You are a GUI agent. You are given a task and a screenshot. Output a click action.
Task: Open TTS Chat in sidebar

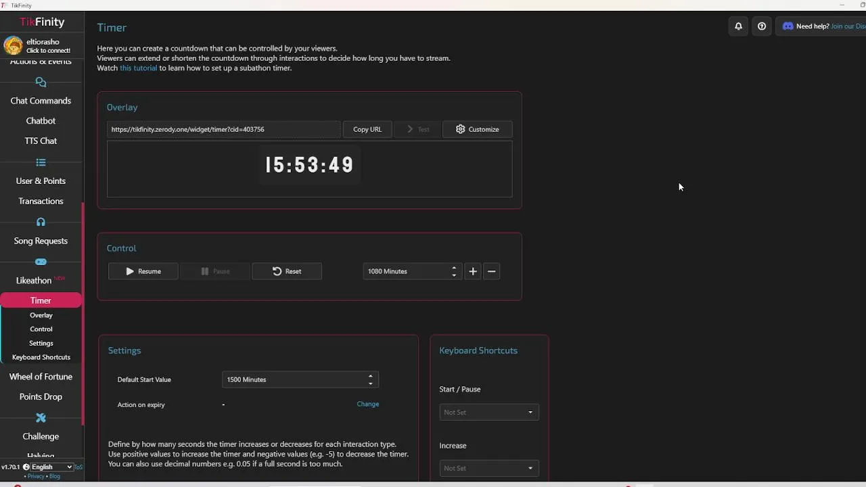[41, 141]
